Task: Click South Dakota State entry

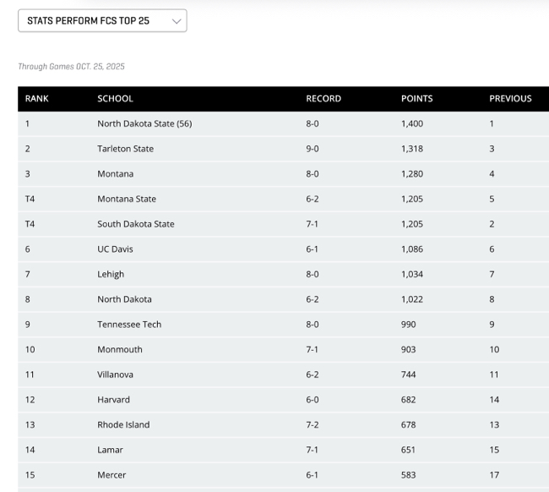Action: point(135,224)
